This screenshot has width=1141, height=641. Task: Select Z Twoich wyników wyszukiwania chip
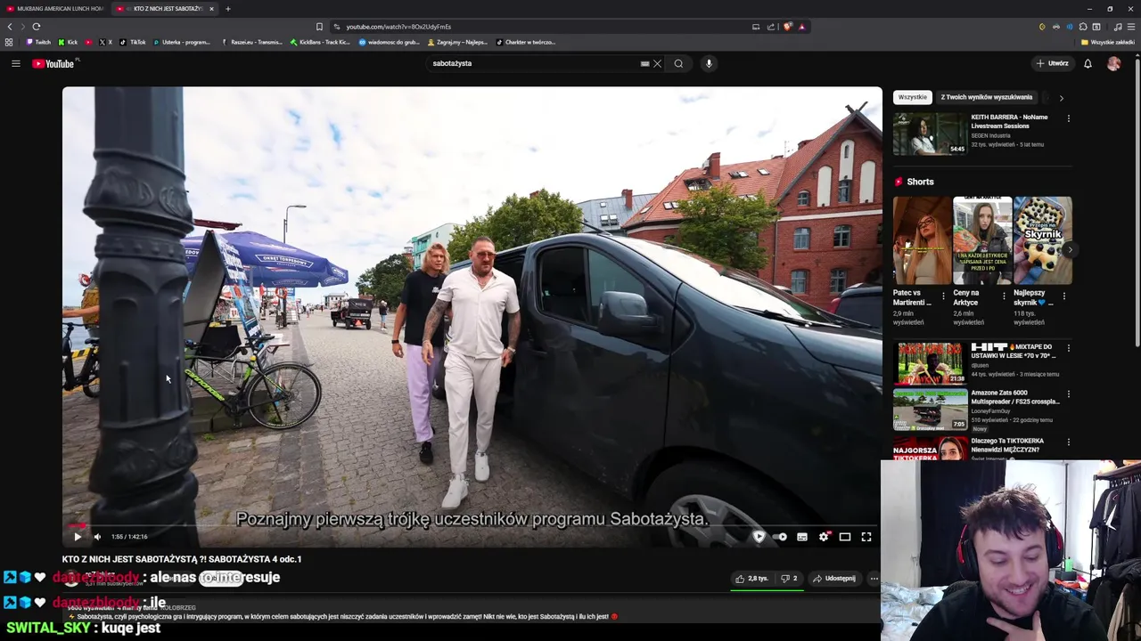pos(987,97)
